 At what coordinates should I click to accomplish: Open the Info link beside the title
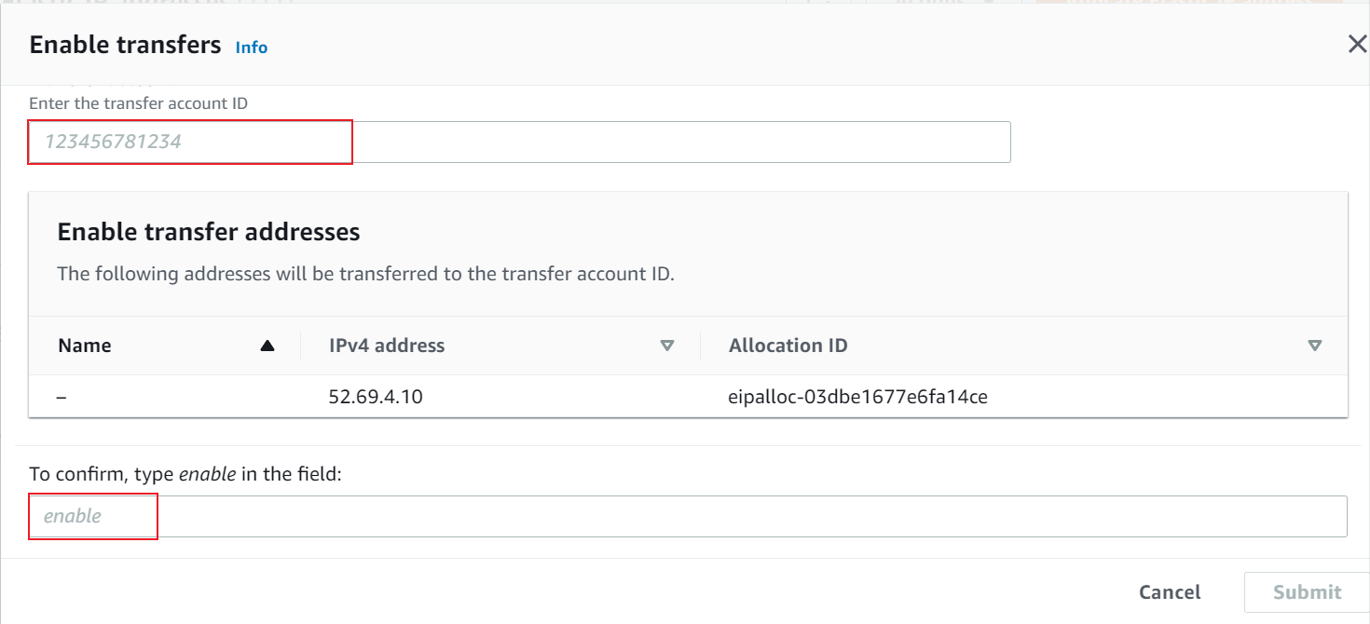click(252, 47)
